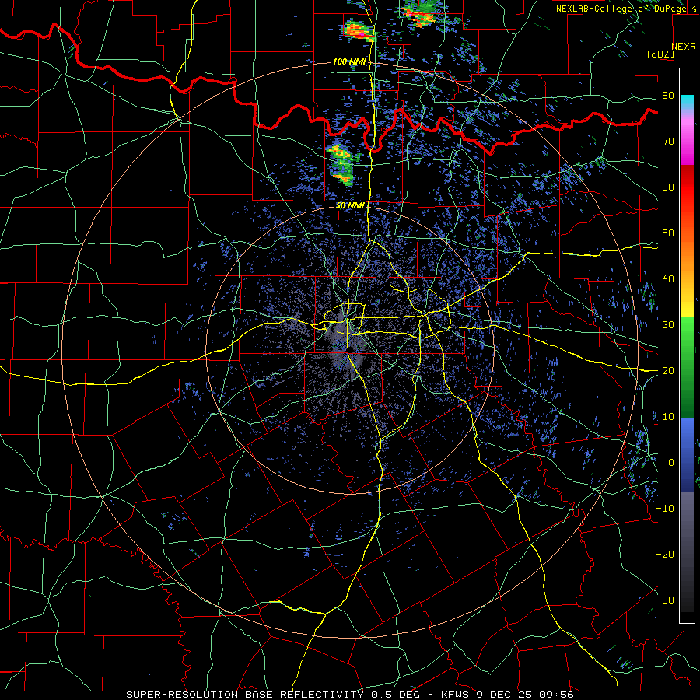This screenshot has height=700, width=700.
Task: Click the 40 value on the dBZ scale
Action: (x=668, y=279)
